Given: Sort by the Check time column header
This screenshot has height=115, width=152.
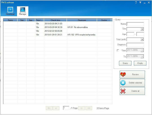Looking at the screenshot, I should point(55,20).
